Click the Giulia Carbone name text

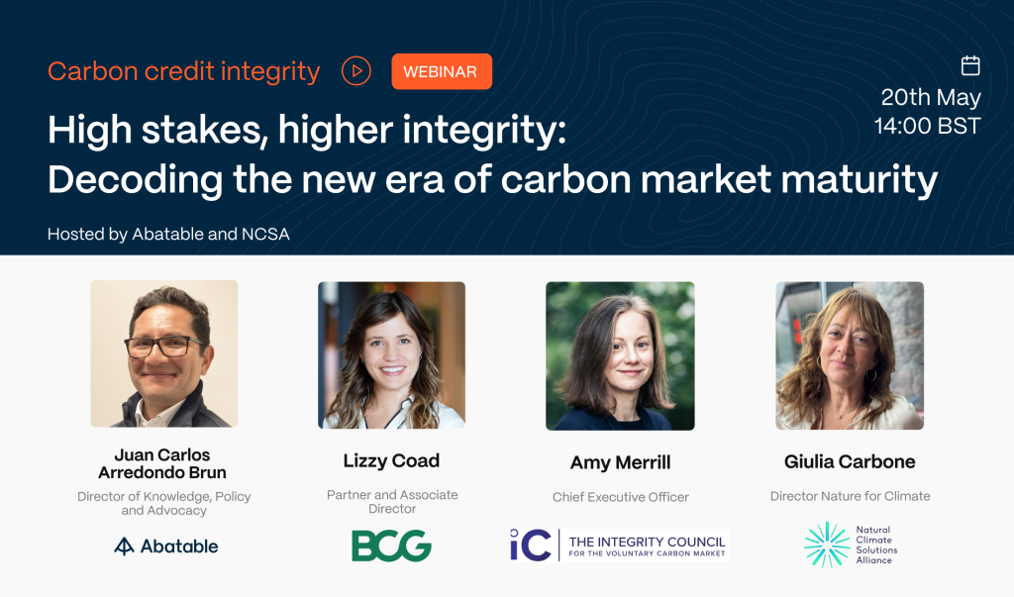click(850, 461)
